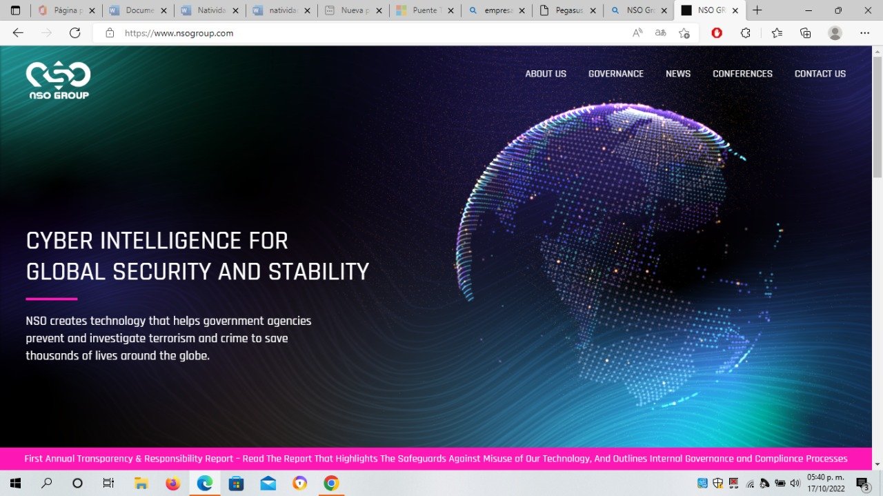Click the NSO Group logo
The image size is (883, 496).
(59, 80)
